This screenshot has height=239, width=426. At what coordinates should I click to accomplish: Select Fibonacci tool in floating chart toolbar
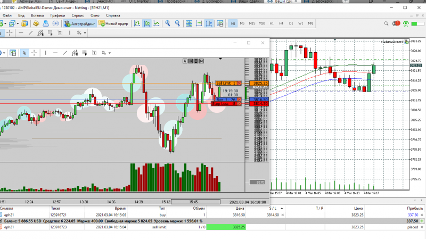point(85,53)
